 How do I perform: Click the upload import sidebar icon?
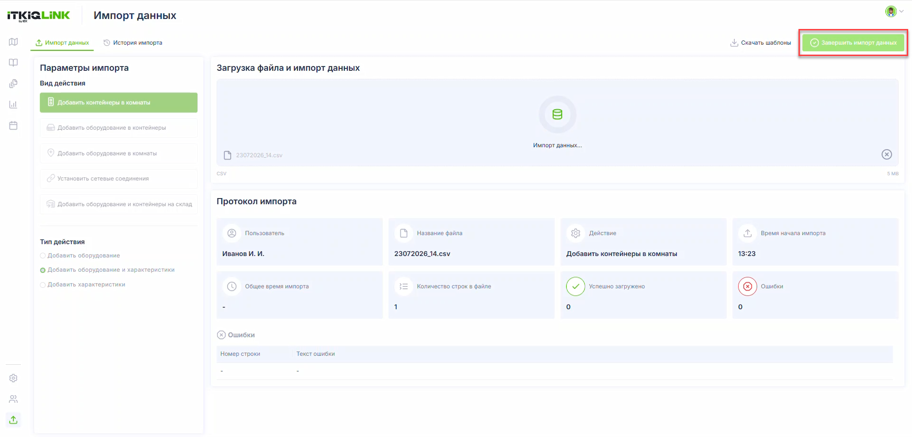[13, 420]
